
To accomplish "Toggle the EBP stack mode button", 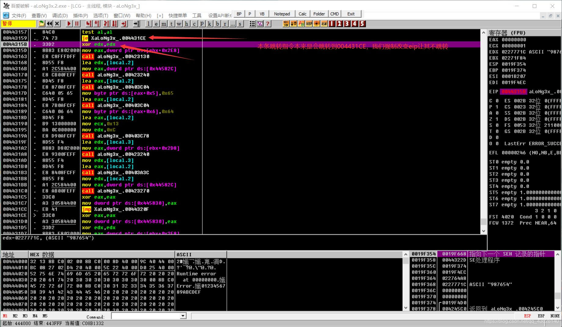I will [x=541, y=316].
